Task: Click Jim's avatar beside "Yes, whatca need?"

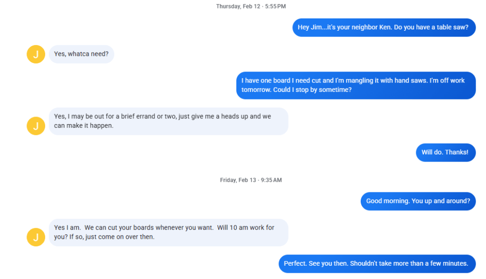Action: [x=36, y=54]
